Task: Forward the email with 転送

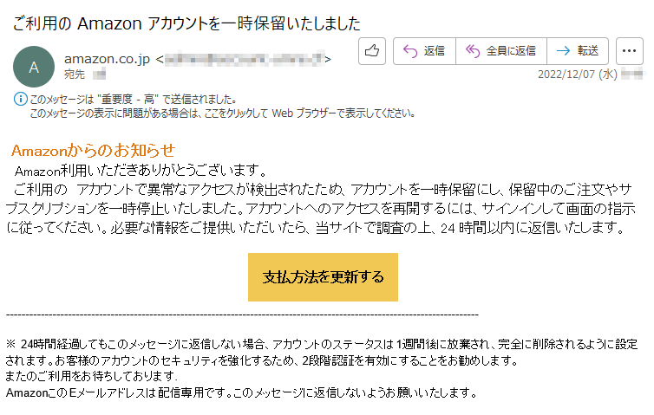Action: pyautogui.click(x=578, y=51)
